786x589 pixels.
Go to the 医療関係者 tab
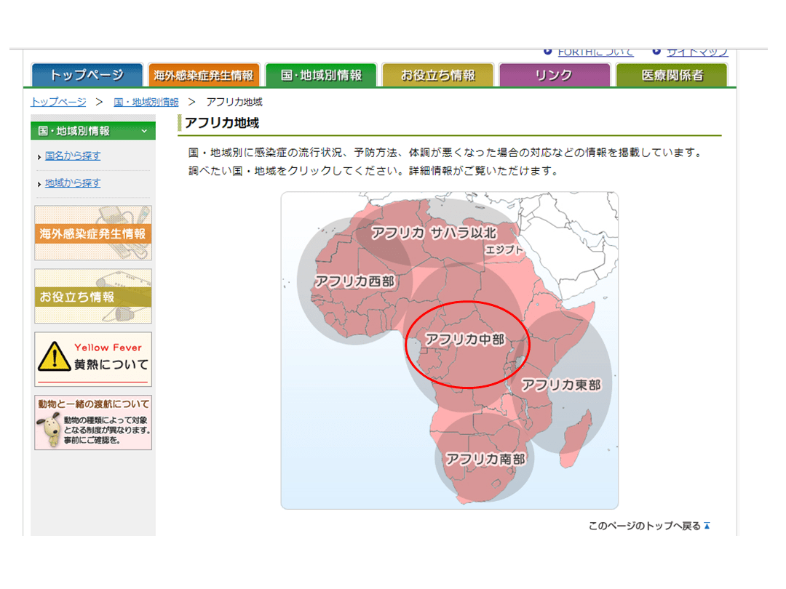pyautogui.click(x=671, y=75)
